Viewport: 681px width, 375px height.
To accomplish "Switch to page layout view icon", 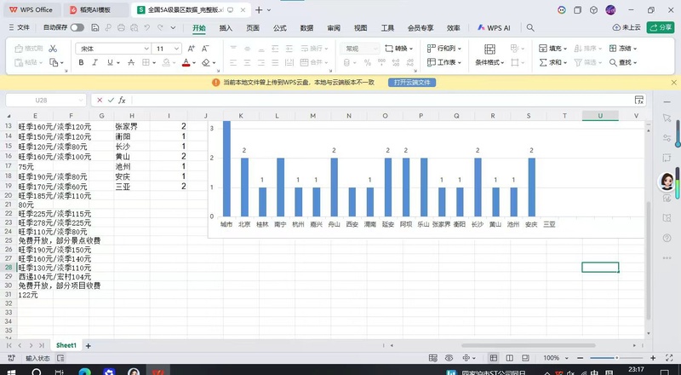I will 509,358.
